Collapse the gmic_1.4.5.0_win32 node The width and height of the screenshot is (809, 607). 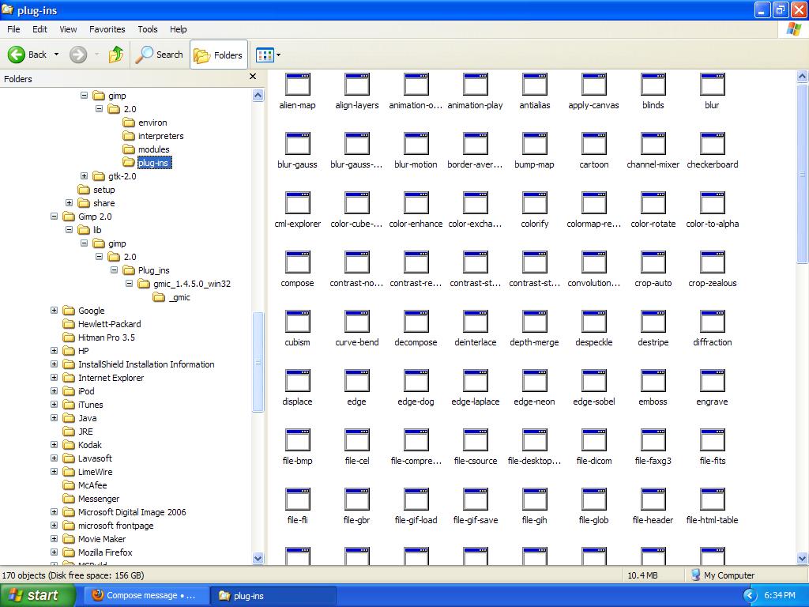[x=129, y=284]
